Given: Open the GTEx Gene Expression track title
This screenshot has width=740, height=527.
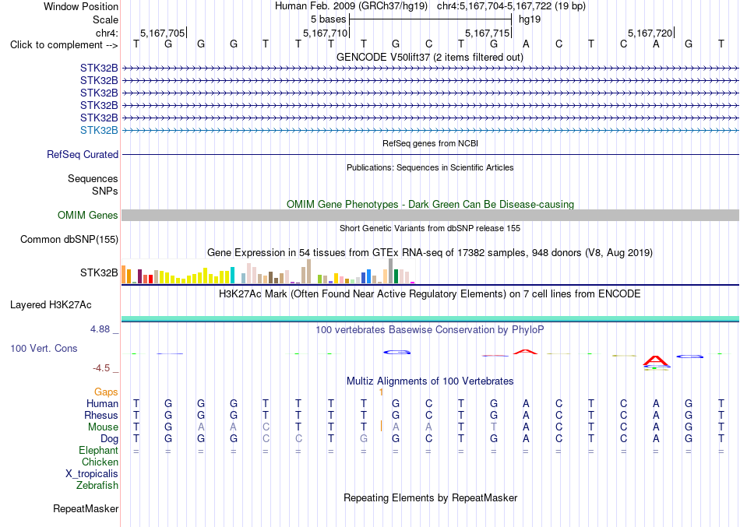Looking at the screenshot, I should (x=430, y=252).
